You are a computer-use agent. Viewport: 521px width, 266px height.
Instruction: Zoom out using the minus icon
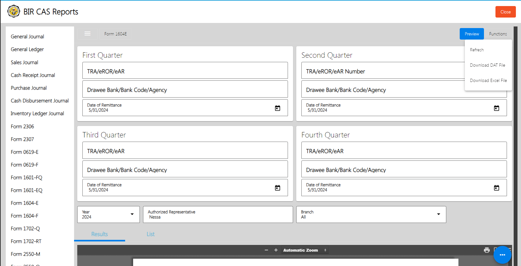[266, 250]
